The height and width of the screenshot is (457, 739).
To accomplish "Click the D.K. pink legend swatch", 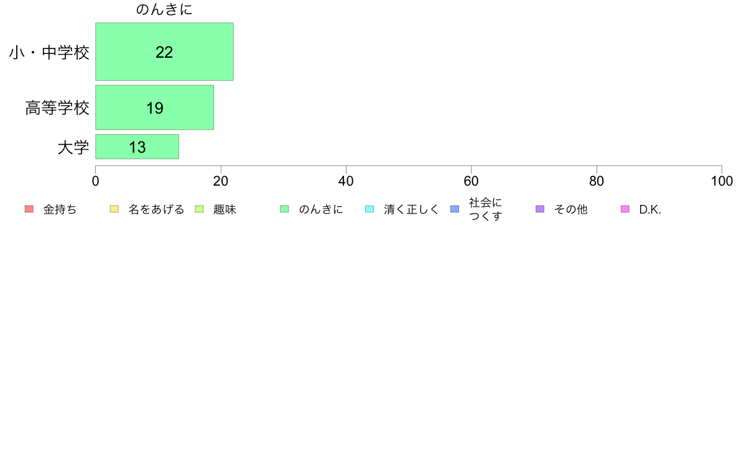I will pyautogui.click(x=625, y=209).
